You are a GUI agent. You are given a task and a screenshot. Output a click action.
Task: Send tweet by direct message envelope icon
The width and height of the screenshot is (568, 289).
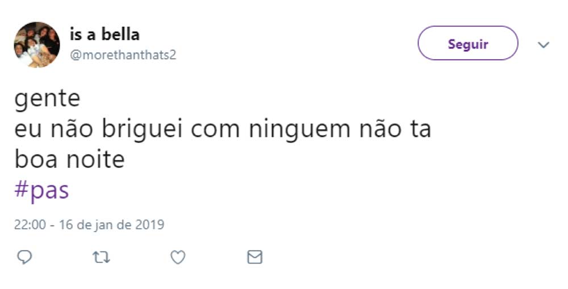[x=255, y=258]
